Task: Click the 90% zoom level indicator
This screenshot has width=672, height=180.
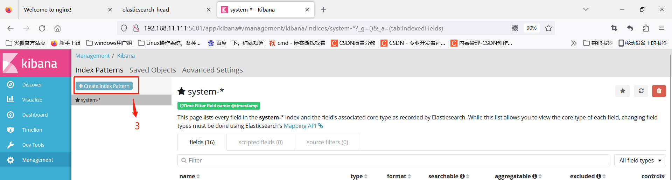Action: (531, 28)
